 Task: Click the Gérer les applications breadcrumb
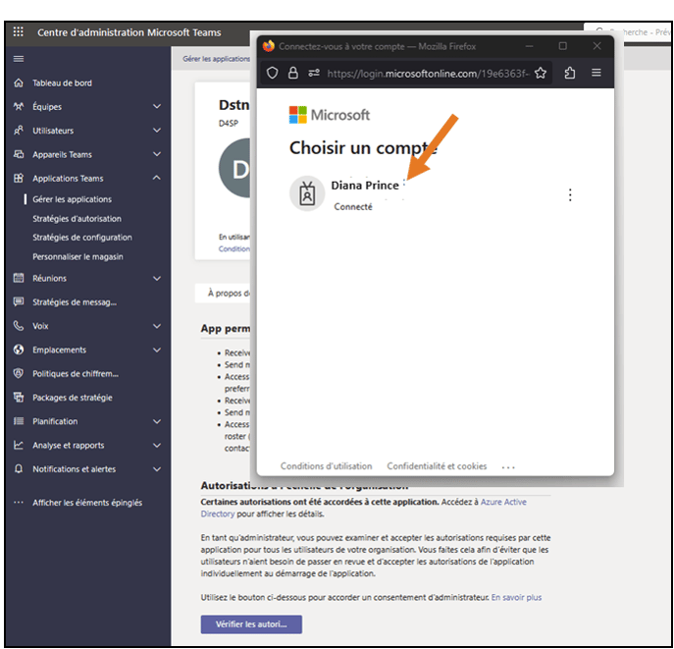tap(216, 59)
